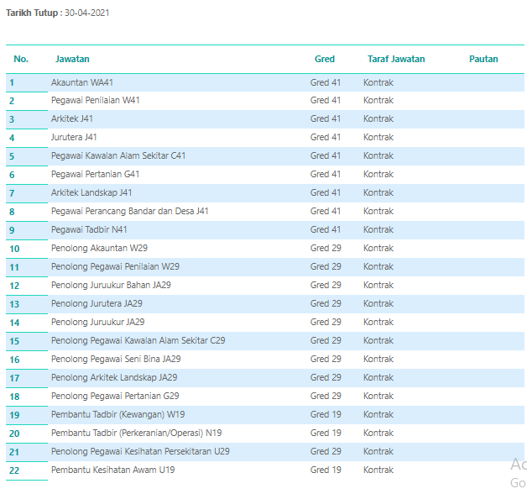527x494 pixels.
Task: Select Penolong Juruukur Bahan JA29 row
Action: (265, 286)
